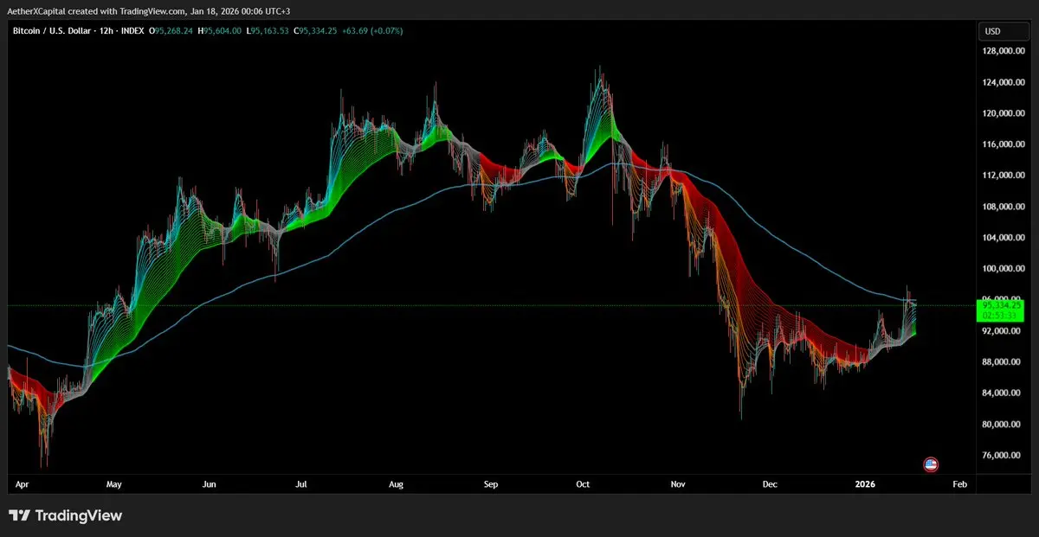
Task: Click the high value H95,604.00 in legend
Action: click(x=222, y=31)
